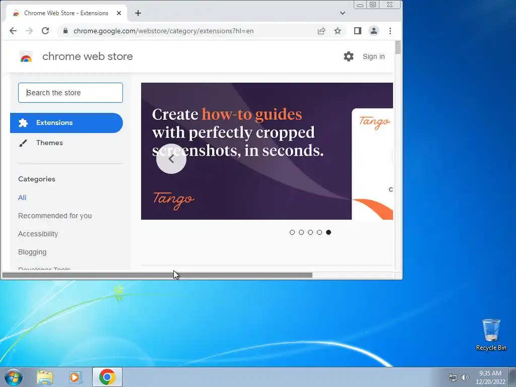Restore down the Chrome window

[x=373, y=5]
